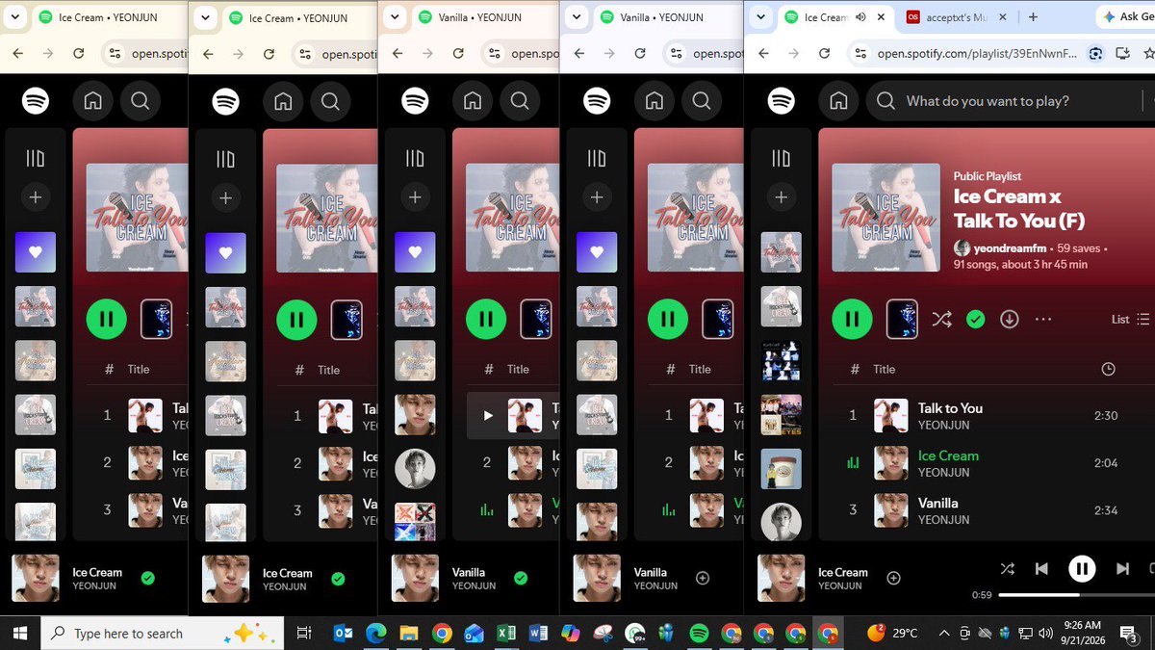Viewport: 1155px width, 650px height.
Task: Click the Public Playlist label
Action: pyautogui.click(x=987, y=176)
